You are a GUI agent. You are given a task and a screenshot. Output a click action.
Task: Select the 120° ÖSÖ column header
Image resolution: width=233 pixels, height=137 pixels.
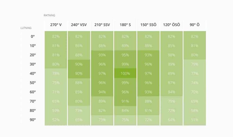pyautogui.click(x=171, y=25)
